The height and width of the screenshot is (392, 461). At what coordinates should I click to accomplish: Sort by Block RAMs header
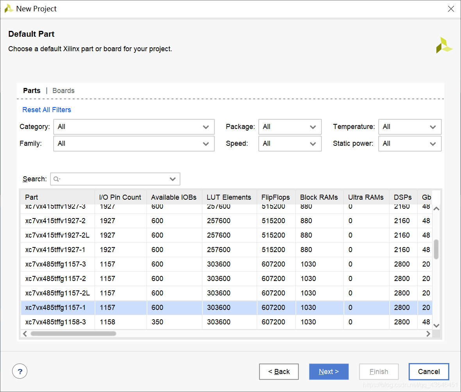pos(319,197)
